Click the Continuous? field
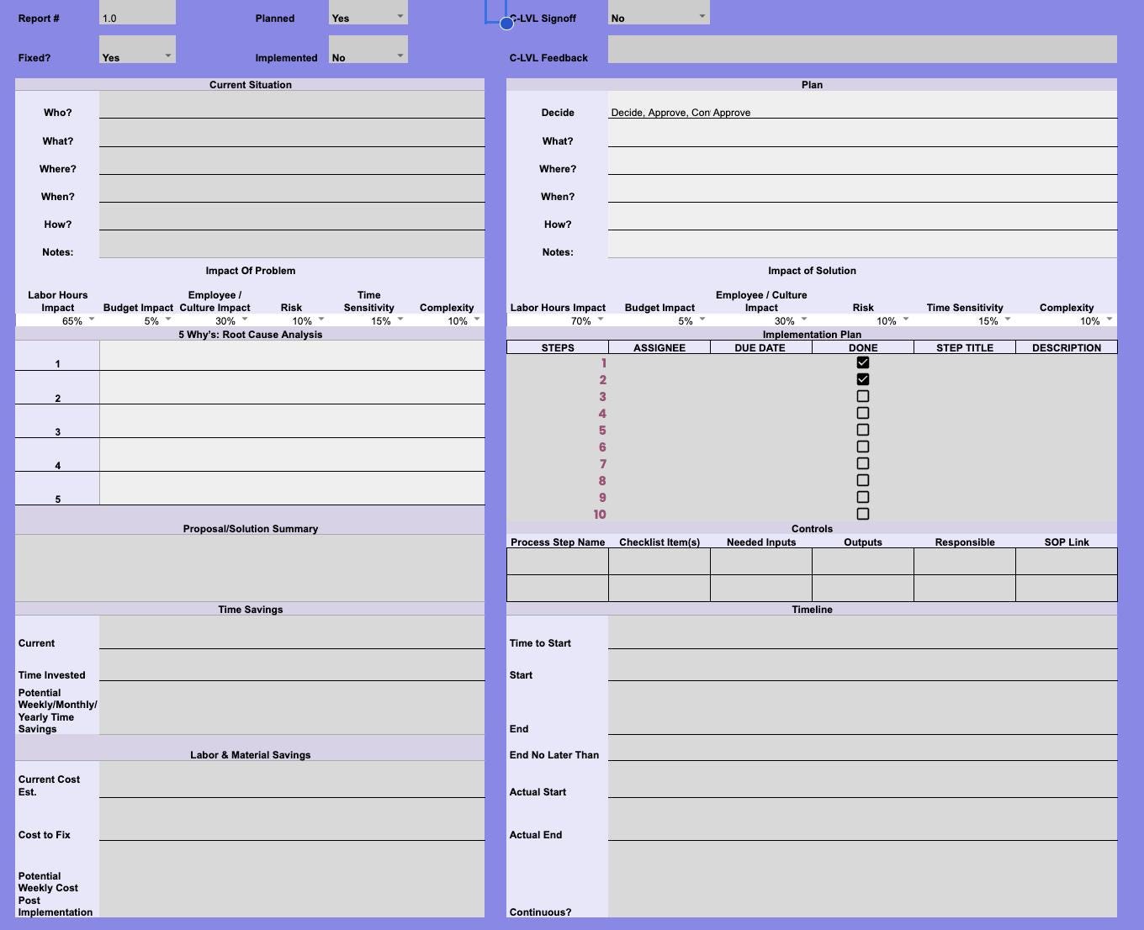This screenshot has height=930, width=1144. point(862,879)
